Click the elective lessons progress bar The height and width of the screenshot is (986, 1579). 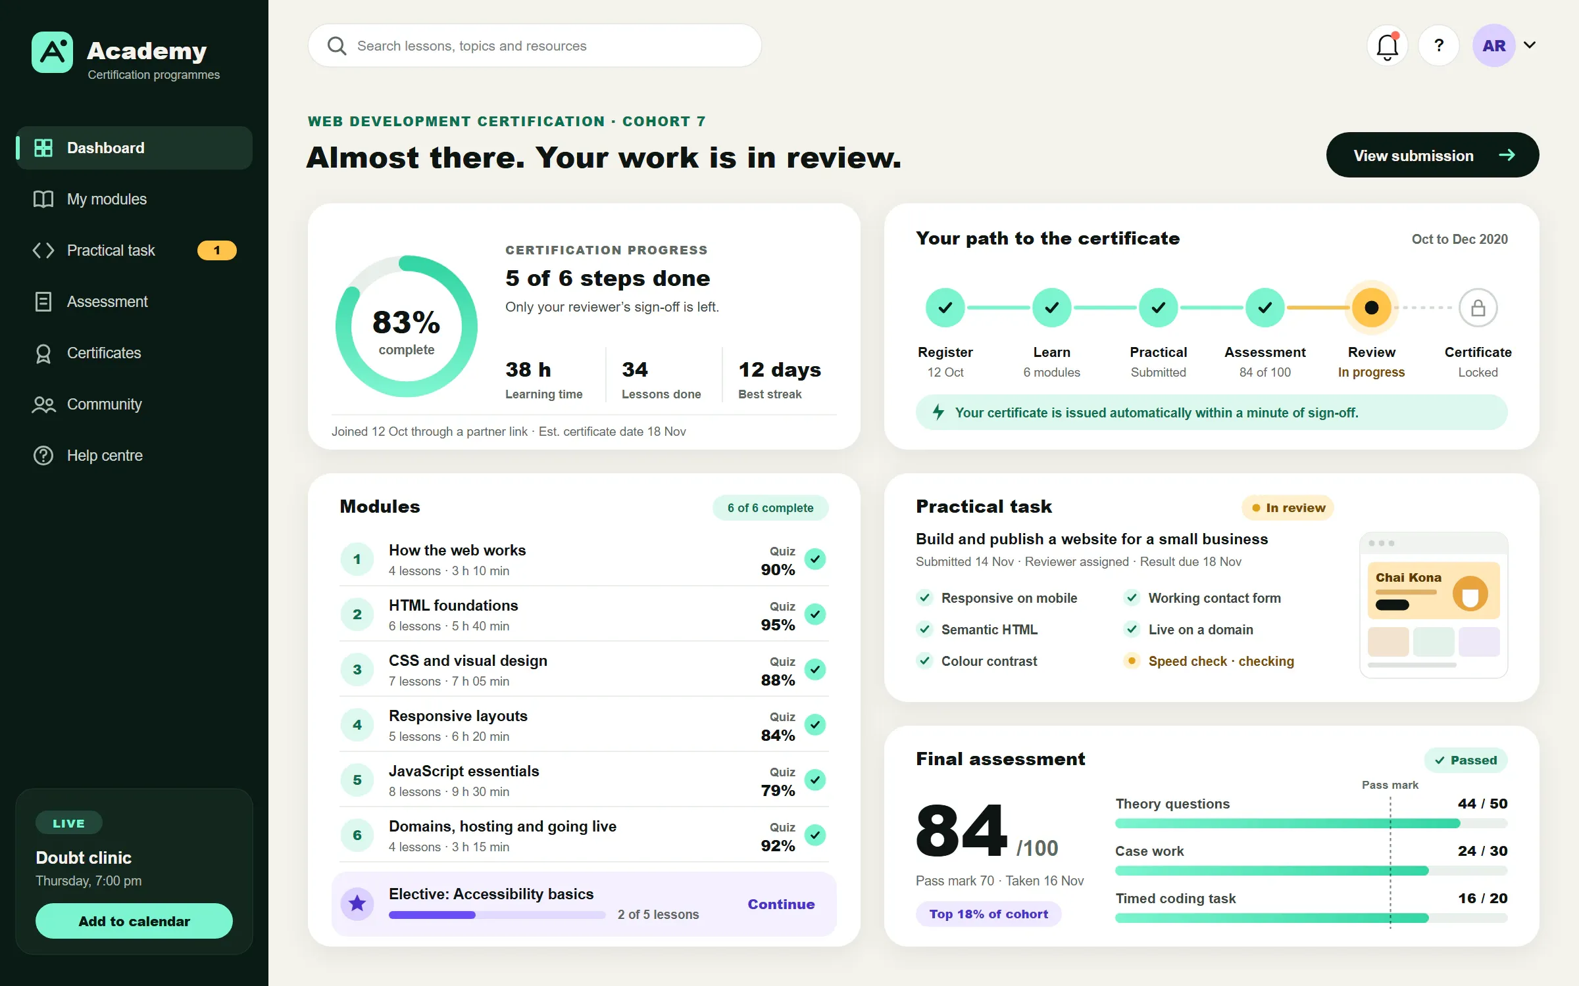[x=497, y=914]
